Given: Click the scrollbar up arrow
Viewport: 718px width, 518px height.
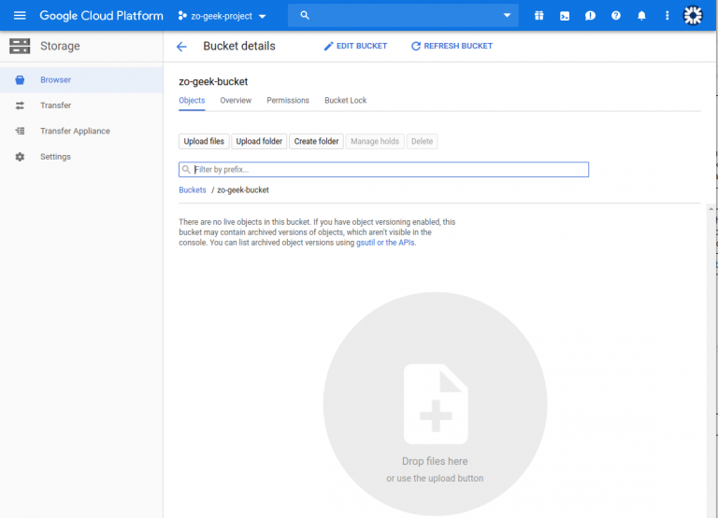Looking at the screenshot, I should pos(711,208).
